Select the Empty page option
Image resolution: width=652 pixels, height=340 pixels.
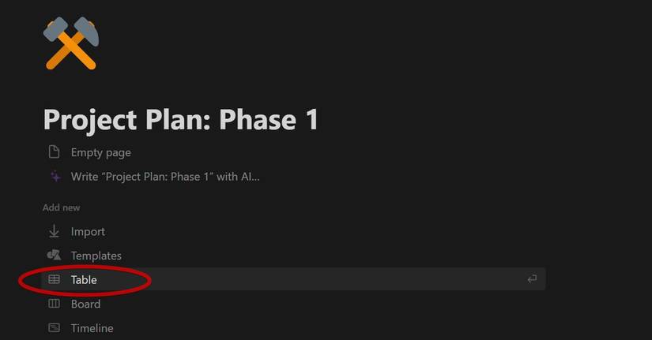pos(100,152)
